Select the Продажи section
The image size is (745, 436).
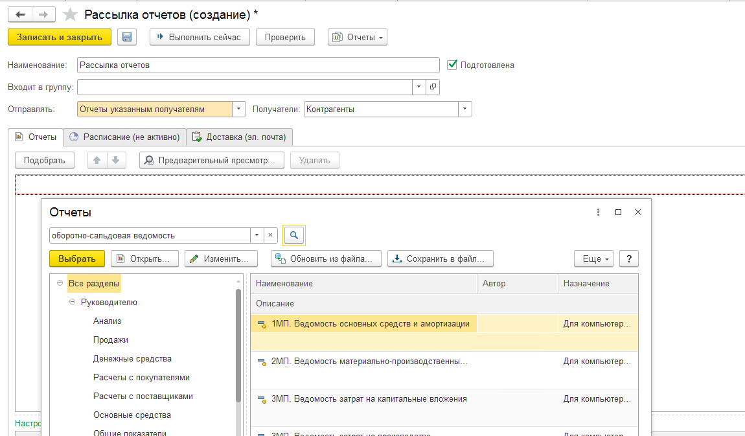click(x=111, y=340)
